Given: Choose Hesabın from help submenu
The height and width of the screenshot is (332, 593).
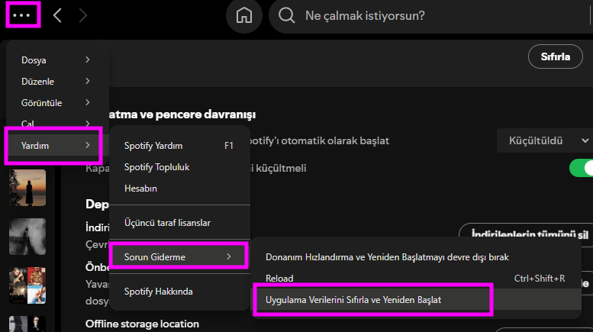Looking at the screenshot, I should [x=179, y=189].
